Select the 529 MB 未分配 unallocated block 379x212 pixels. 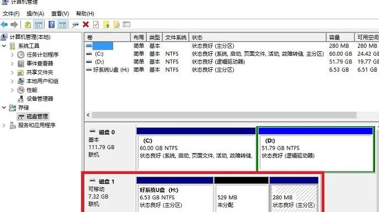[x=241, y=195]
